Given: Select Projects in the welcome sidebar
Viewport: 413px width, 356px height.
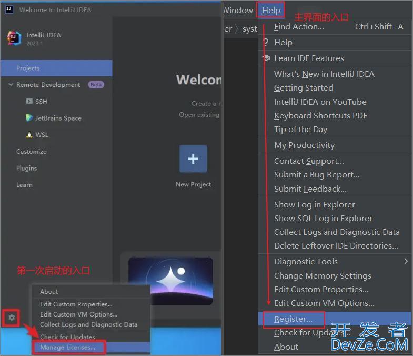Looking at the screenshot, I should pos(56,68).
